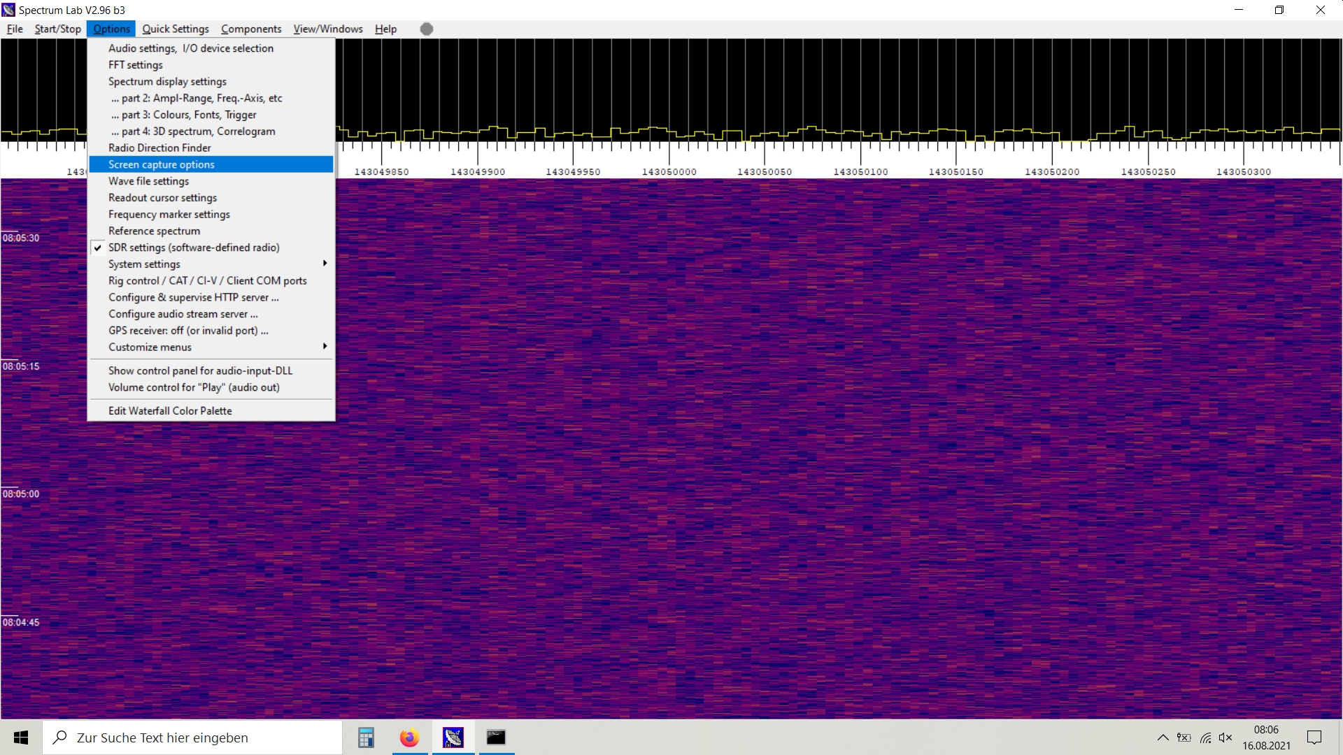This screenshot has width=1343, height=755.
Task: Open the command prompt taskbar icon
Action: pos(496,738)
